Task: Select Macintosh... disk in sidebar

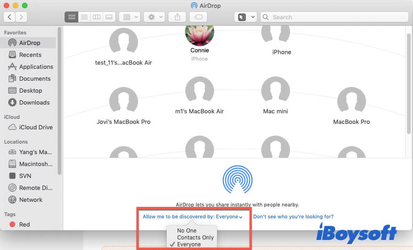Action: coord(28,164)
